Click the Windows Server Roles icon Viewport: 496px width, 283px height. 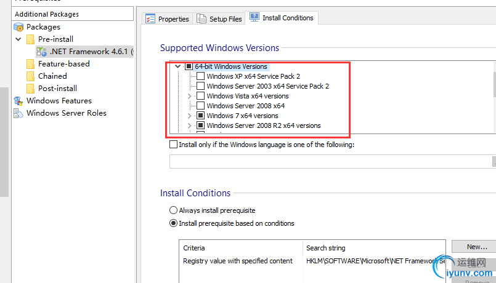pos(18,113)
